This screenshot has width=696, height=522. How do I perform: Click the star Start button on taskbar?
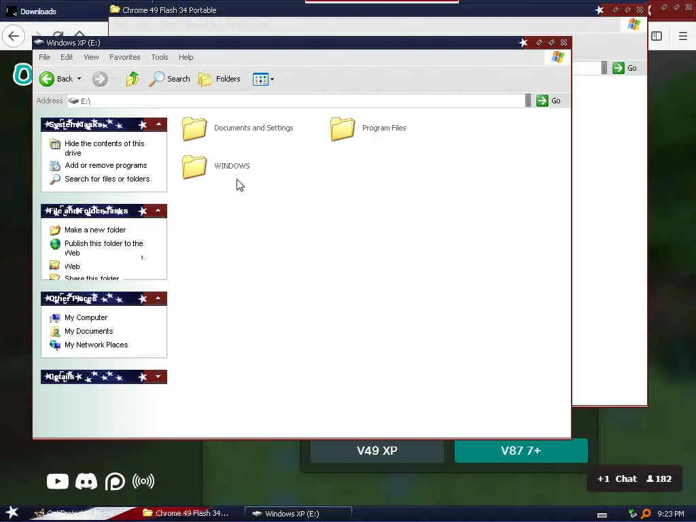[x=12, y=512]
